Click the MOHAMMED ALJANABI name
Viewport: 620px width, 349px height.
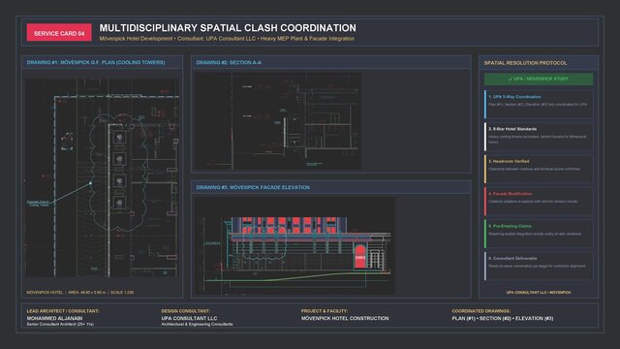(54, 318)
